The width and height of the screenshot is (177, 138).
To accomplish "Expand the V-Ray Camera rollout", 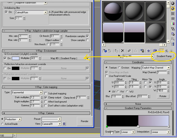I will click(x=45, y=113).
